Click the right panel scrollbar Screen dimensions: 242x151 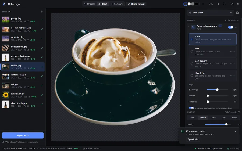(241, 43)
